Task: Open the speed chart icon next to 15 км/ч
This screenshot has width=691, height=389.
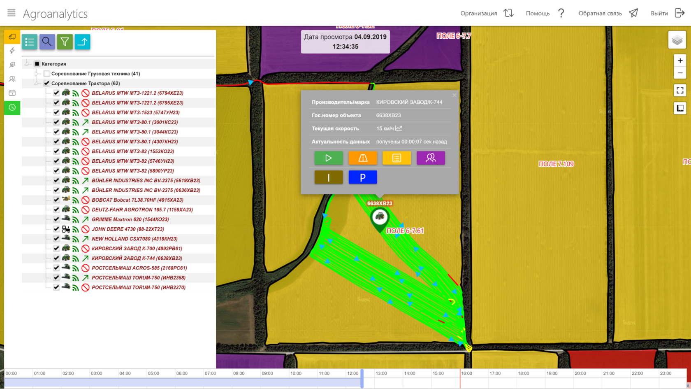Action: tap(399, 128)
